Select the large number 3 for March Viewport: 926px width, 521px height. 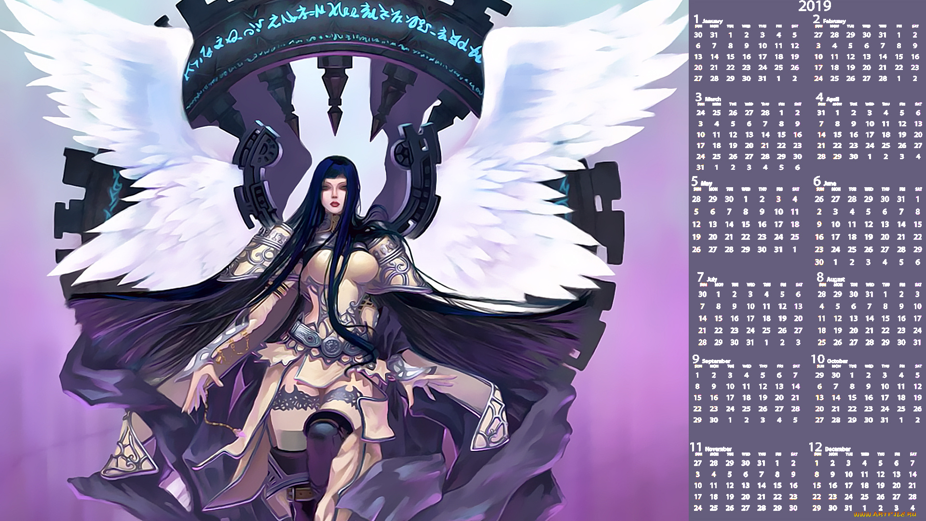(698, 97)
